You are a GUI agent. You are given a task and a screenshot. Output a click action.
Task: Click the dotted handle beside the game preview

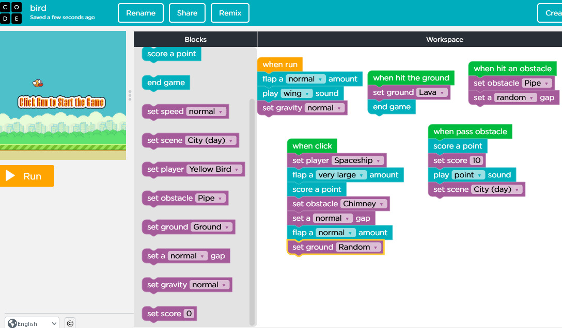click(130, 95)
